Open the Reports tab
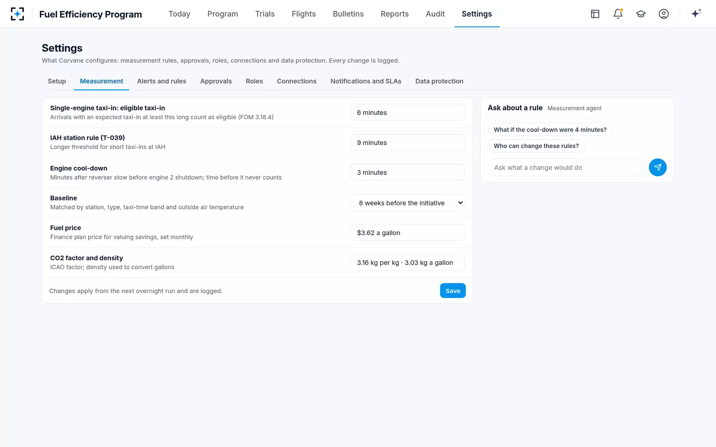Image resolution: width=716 pixels, height=447 pixels. coord(395,14)
